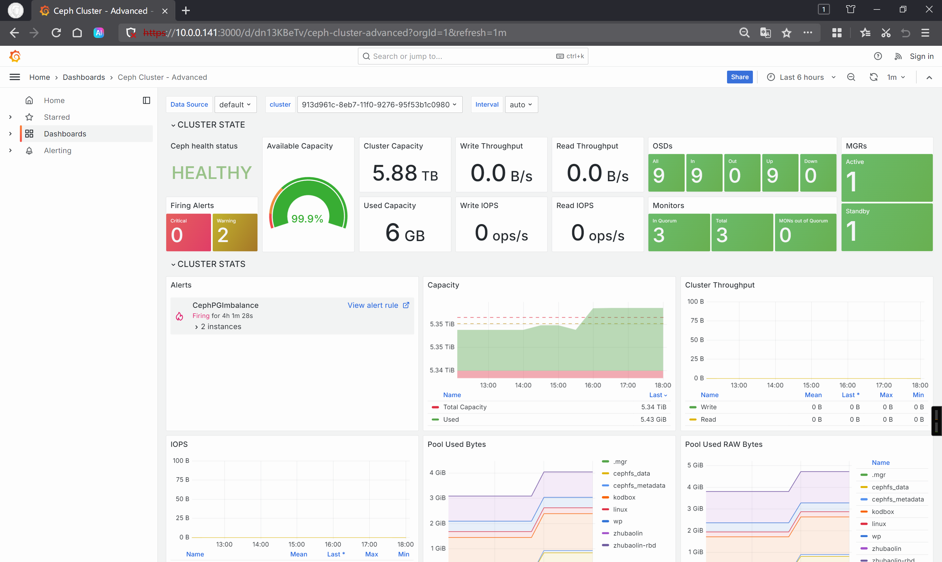Reload the page with the browser reload button
This screenshot has width=942, height=562.
tap(56, 33)
